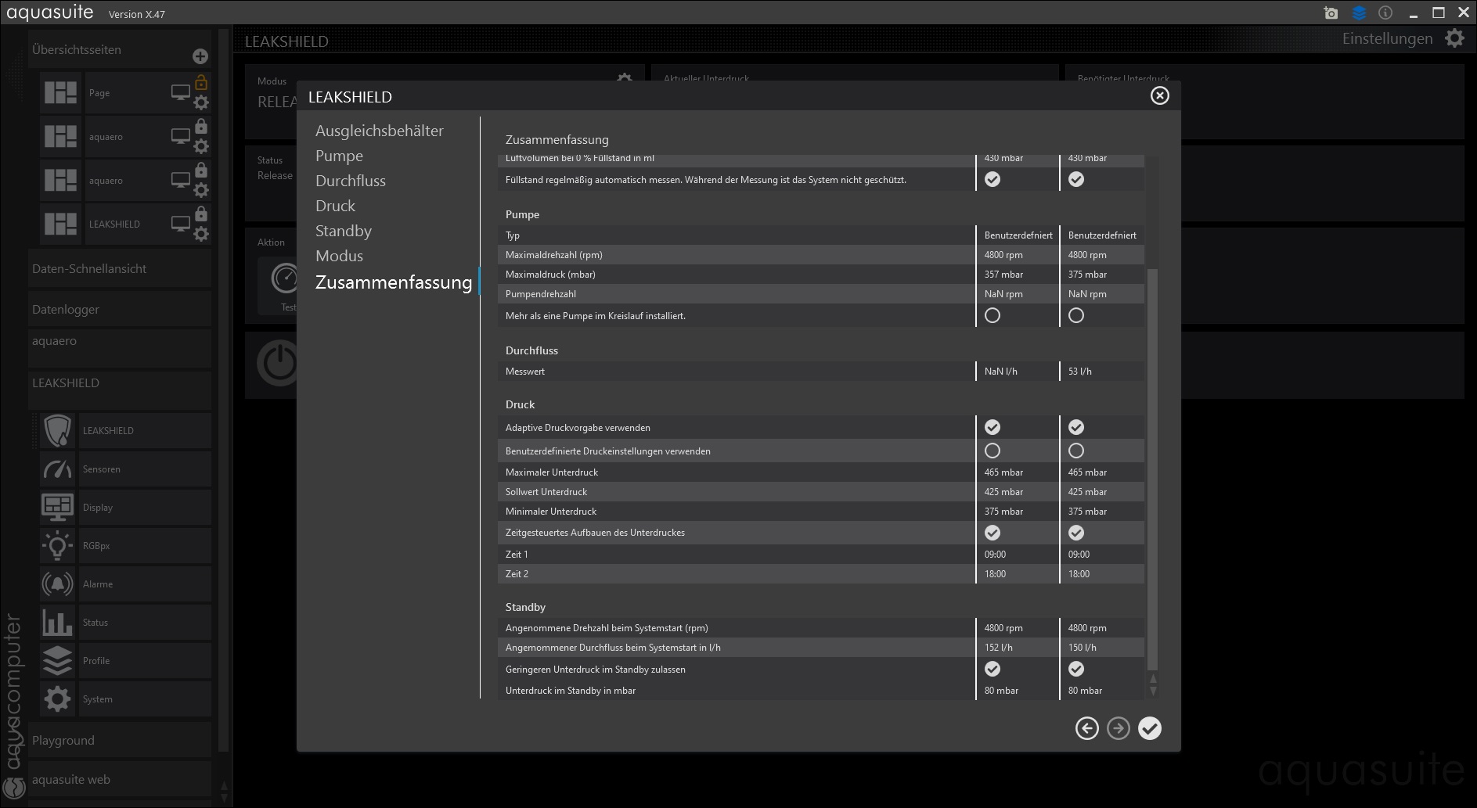Confirm the dialog with the checkmark button
This screenshot has height=808, width=1477.
(1149, 728)
